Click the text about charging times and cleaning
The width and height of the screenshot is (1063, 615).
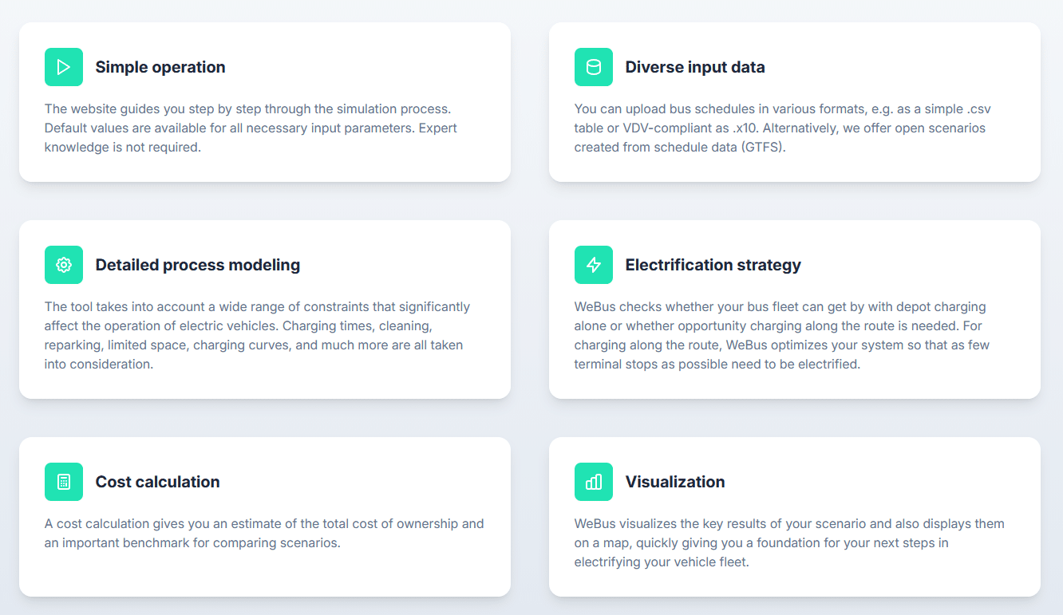click(257, 335)
